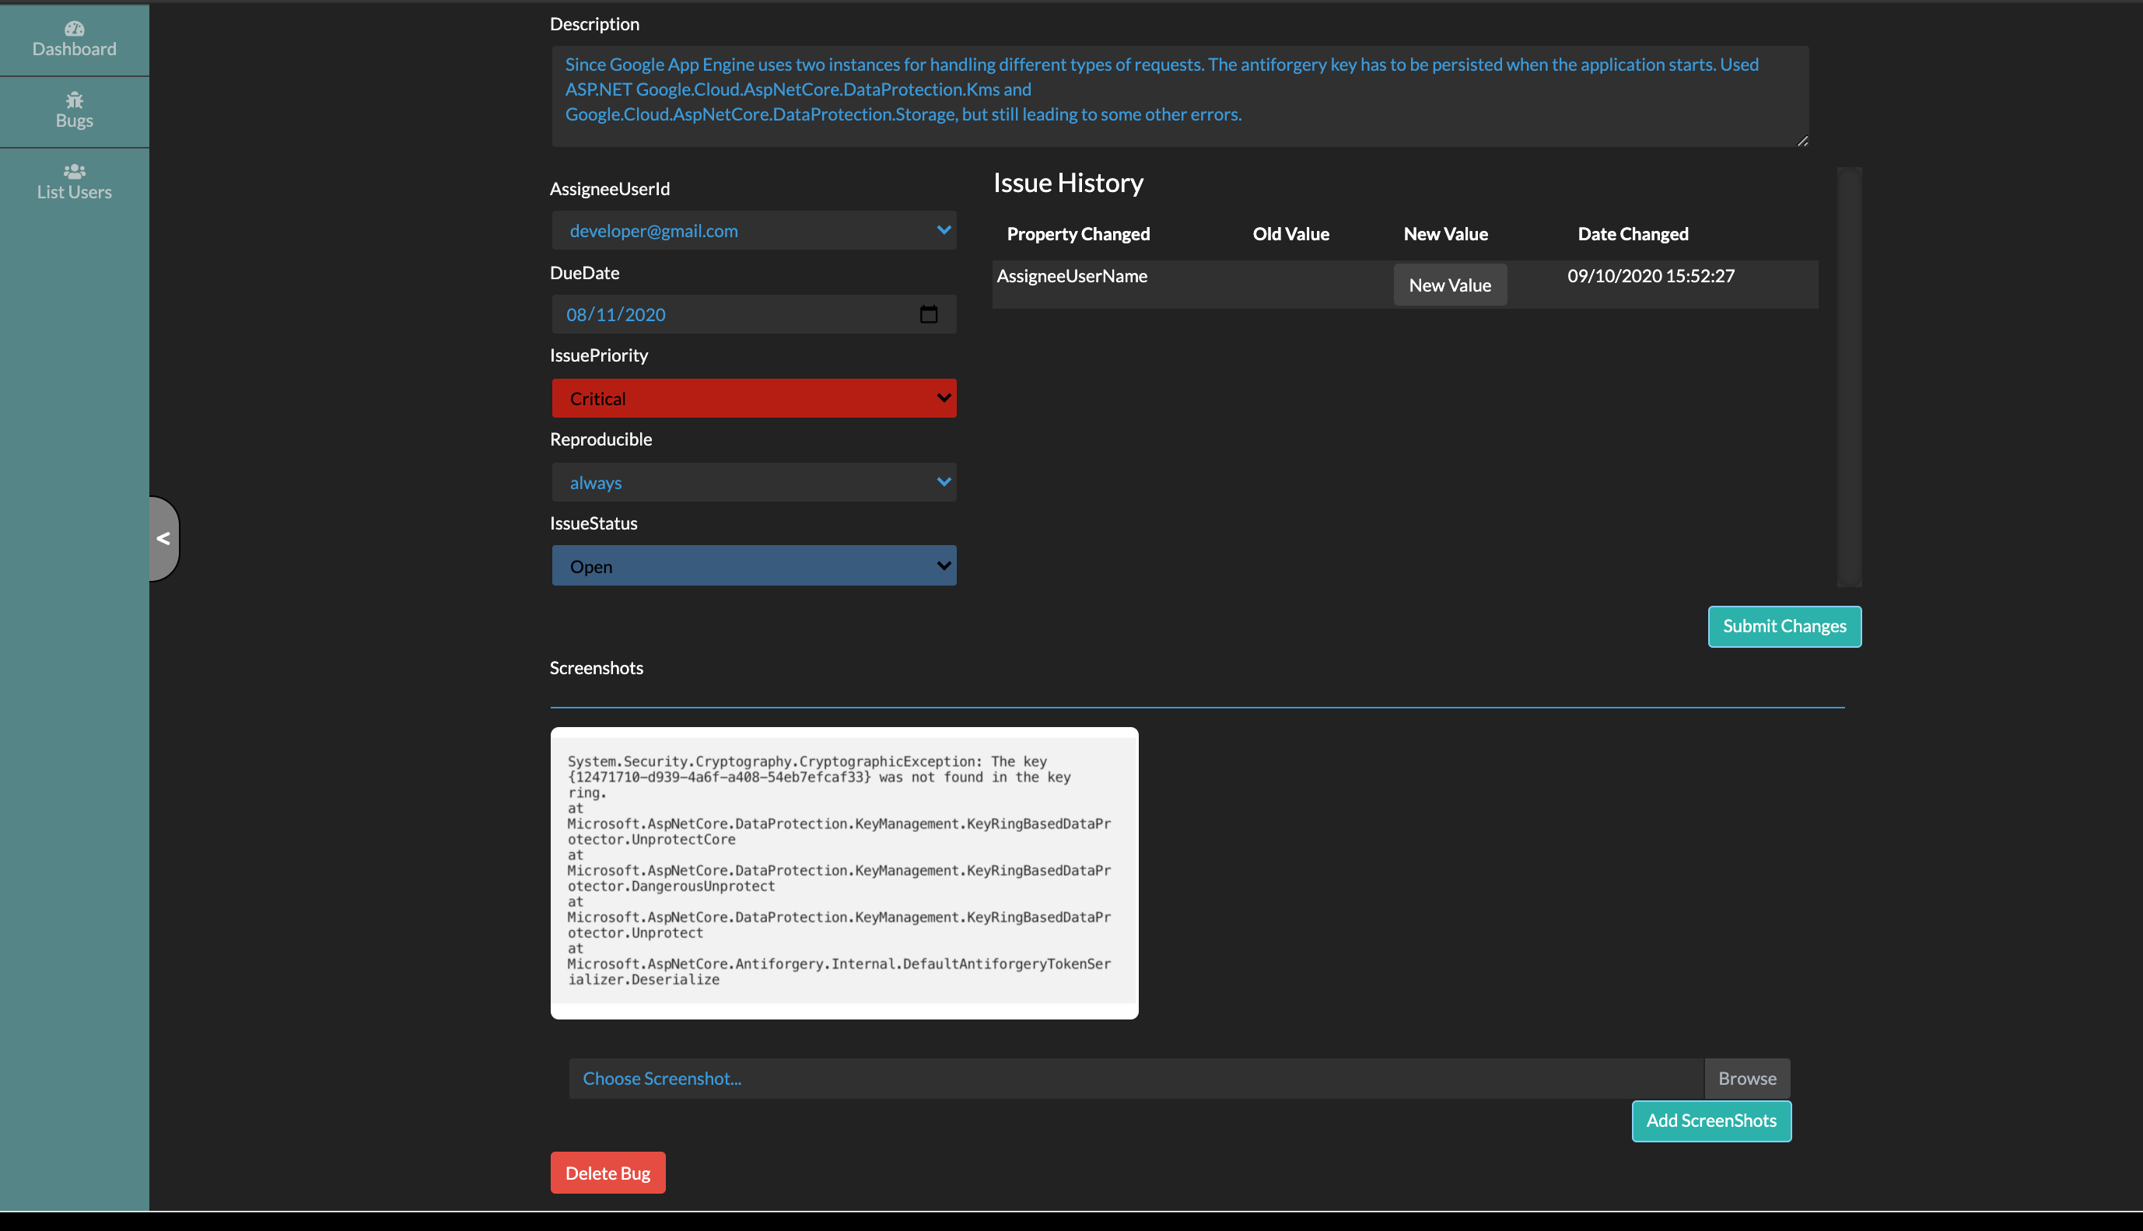The image size is (2143, 1231).
Task: Click the Bugs menu item
Action: (x=74, y=110)
